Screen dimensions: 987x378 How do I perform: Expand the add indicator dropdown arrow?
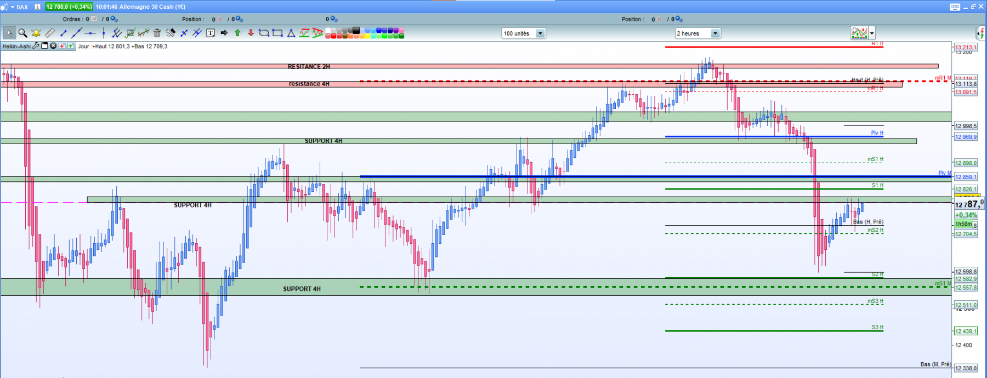coord(872,33)
